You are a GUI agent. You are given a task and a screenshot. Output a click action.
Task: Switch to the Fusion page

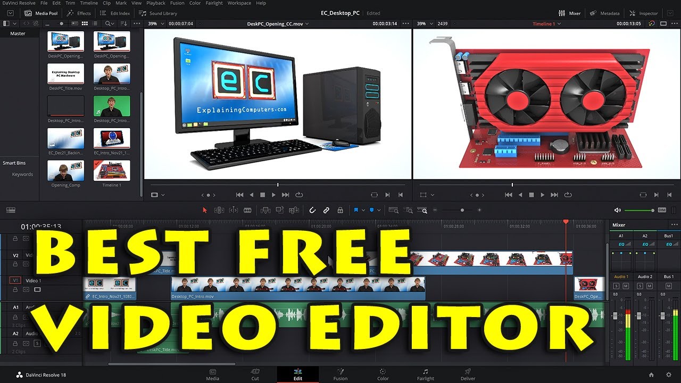[340, 374]
